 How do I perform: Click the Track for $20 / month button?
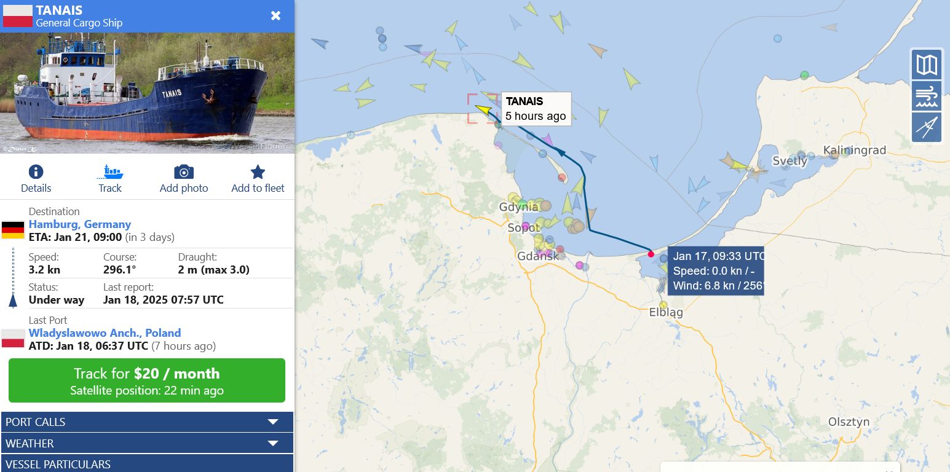(x=147, y=380)
